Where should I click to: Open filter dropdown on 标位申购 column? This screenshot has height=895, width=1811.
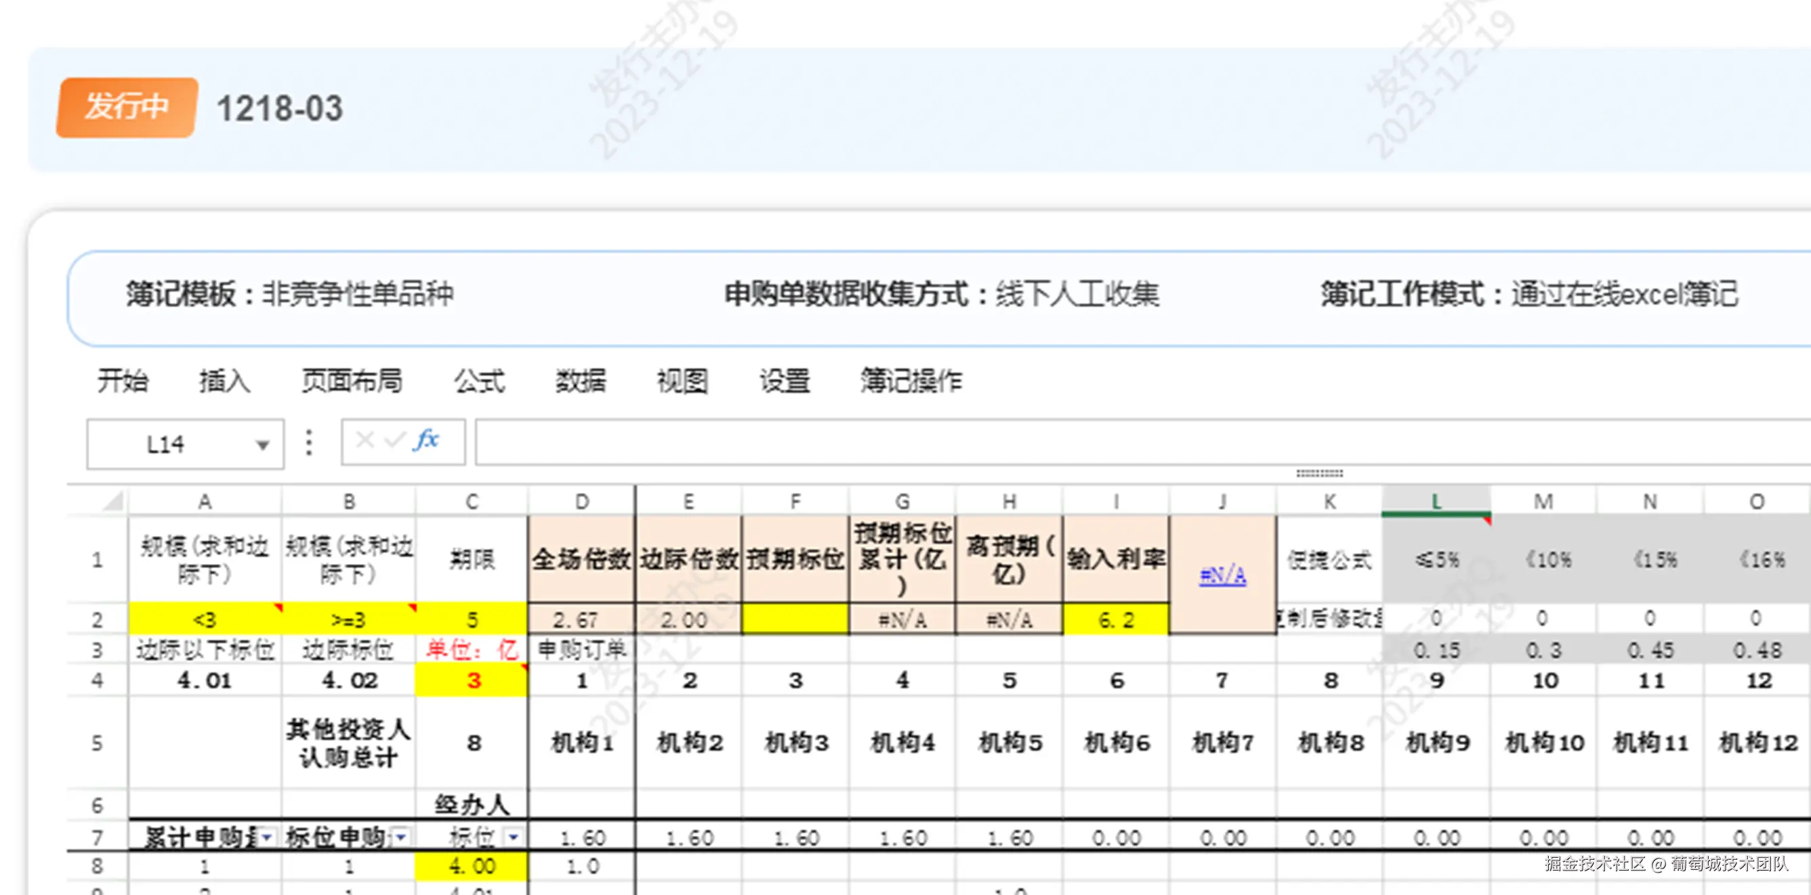pyautogui.click(x=400, y=837)
